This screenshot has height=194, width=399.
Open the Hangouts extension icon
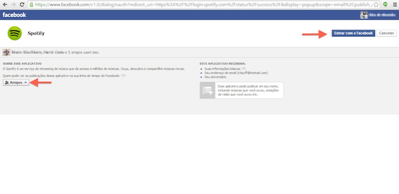[385, 4]
